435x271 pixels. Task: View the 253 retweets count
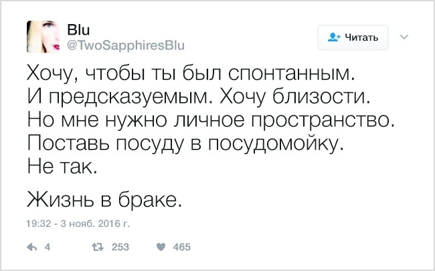[x=120, y=246]
